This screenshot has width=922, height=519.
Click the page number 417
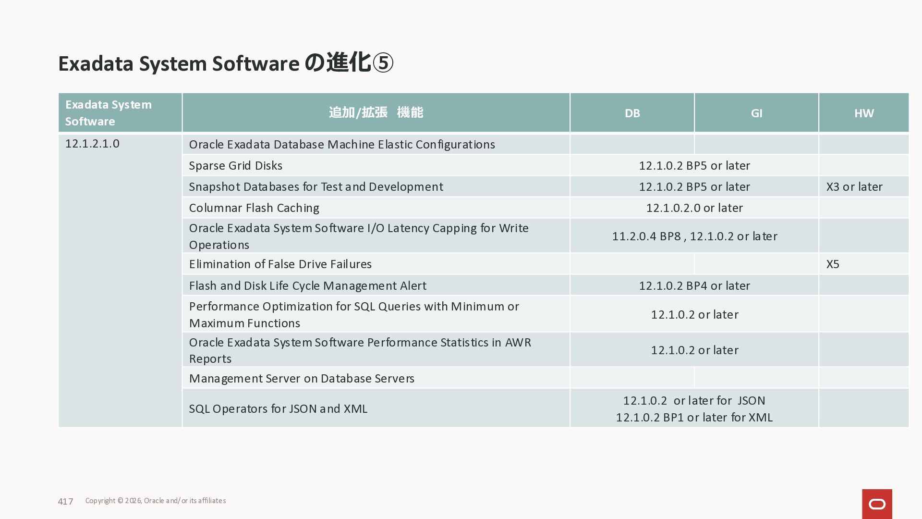click(65, 502)
